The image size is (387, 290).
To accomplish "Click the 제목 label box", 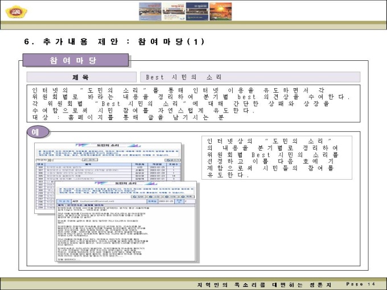I will [81, 77].
